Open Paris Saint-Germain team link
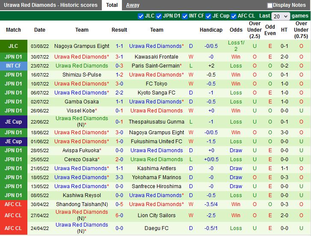This screenshot has width=311, height=236. [x=155, y=66]
